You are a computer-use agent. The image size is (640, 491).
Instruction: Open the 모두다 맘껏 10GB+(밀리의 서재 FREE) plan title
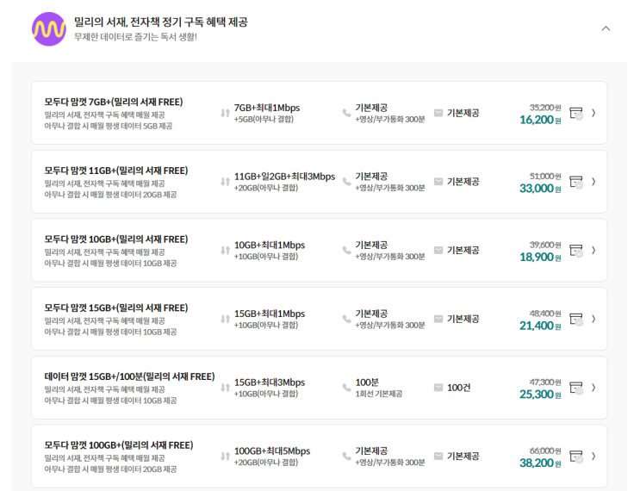[x=116, y=239]
